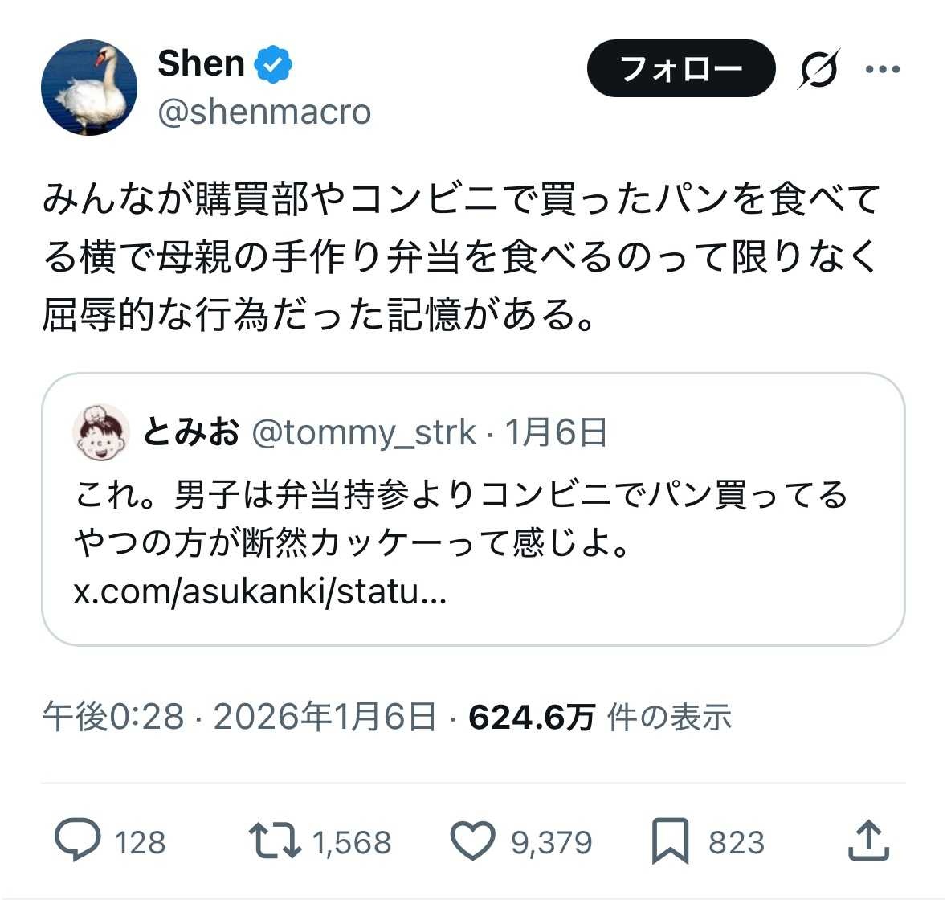Open the three-dot more options menu
This screenshot has height=904, width=947.
tap(883, 69)
